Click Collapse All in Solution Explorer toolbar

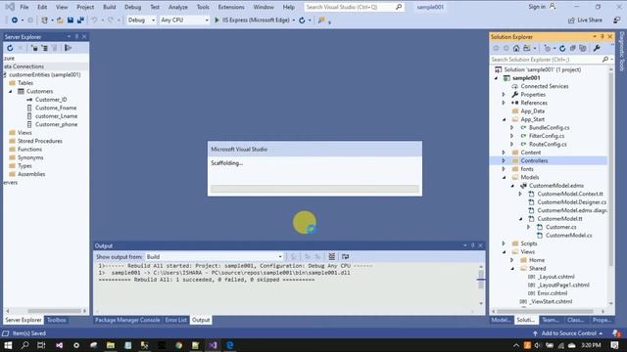coord(572,48)
